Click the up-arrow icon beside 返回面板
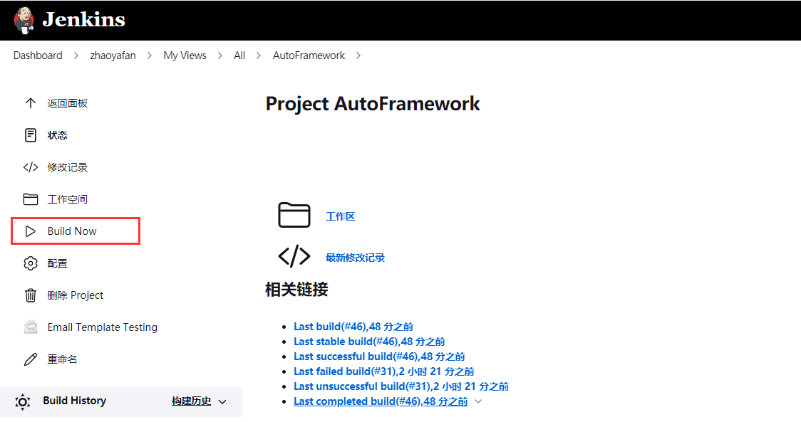The image size is (801, 422). point(31,103)
